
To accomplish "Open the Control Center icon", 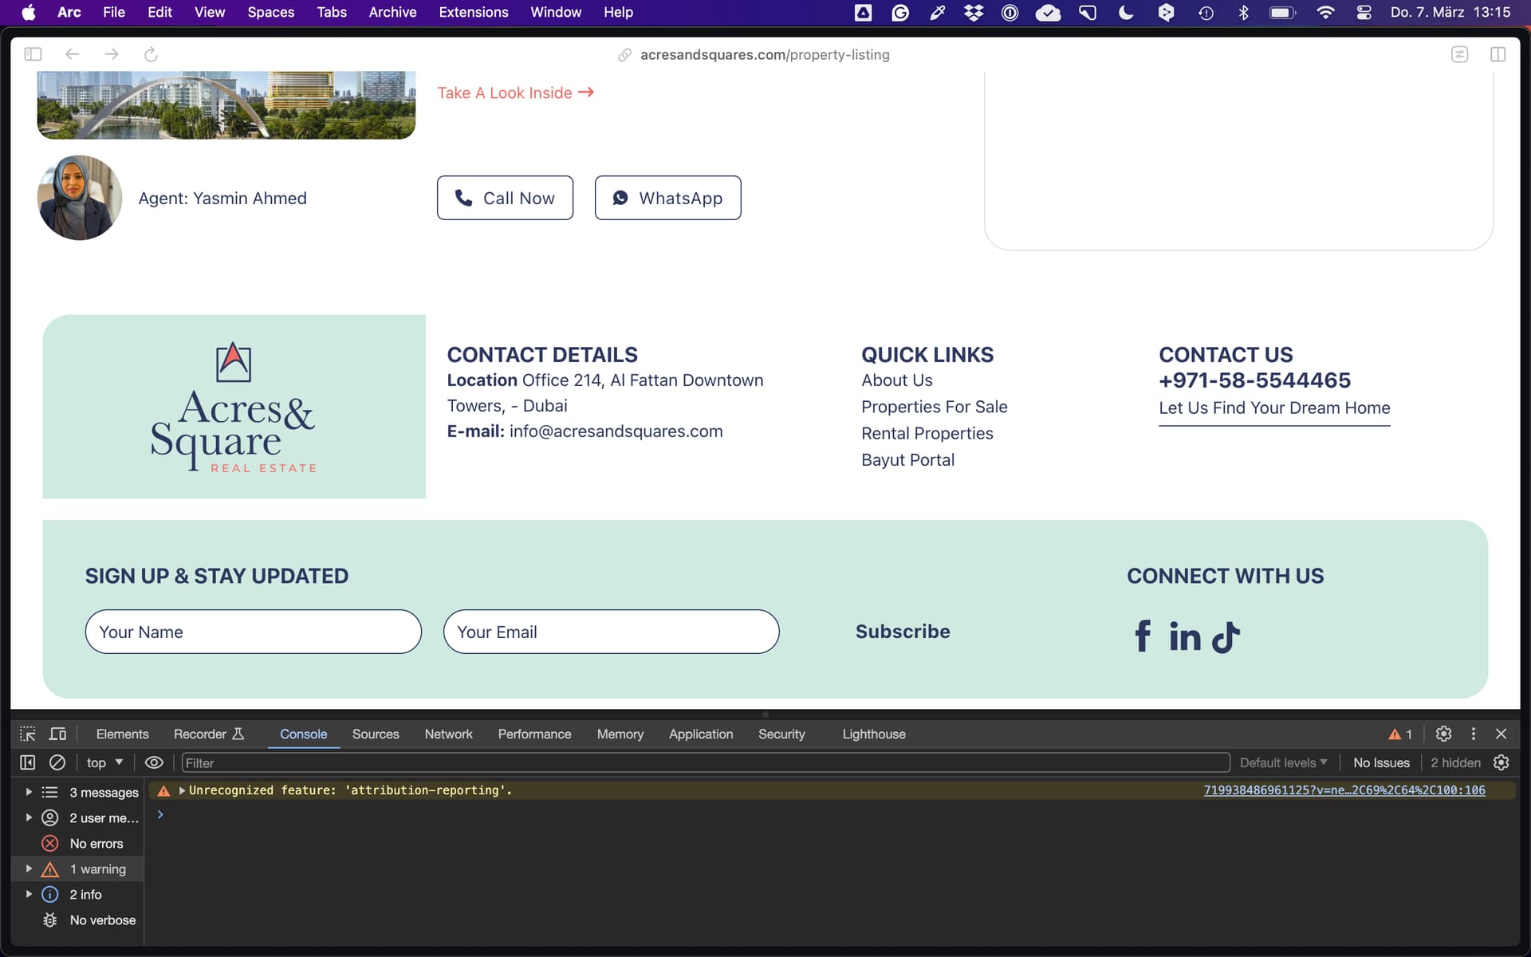I will click(1364, 12).
